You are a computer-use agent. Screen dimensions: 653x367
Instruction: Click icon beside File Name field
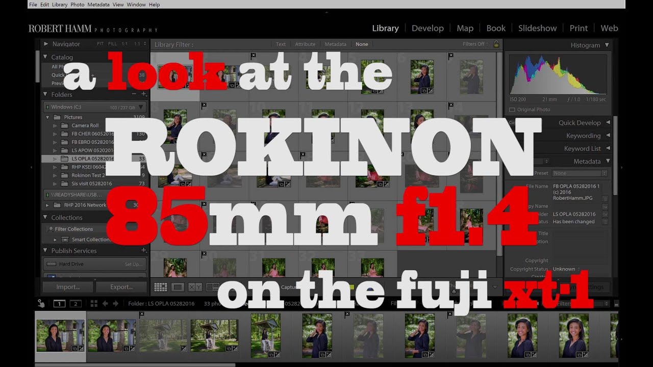pyautogui.click(x=605, y=199)
